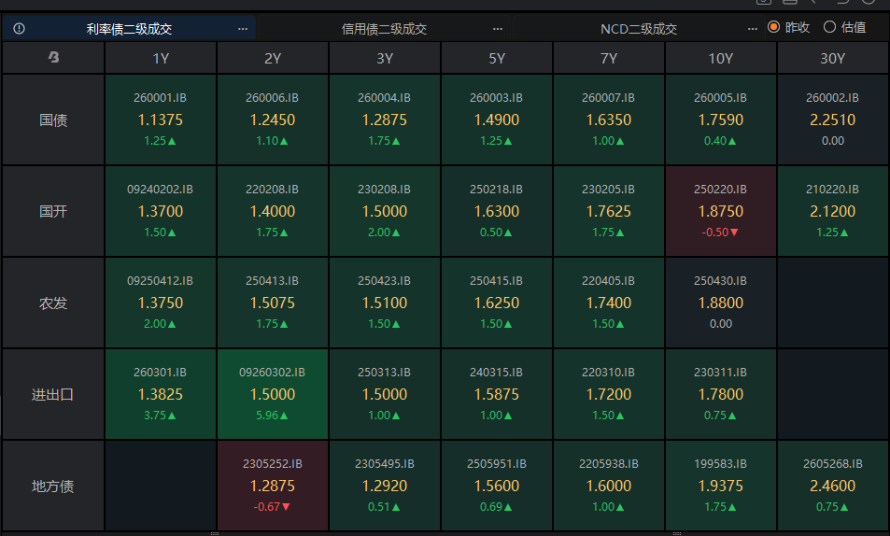Open the more menu on 利率债二级成交 tab
Viewport: 890px width, 536px height.
[x=243, y=28]
